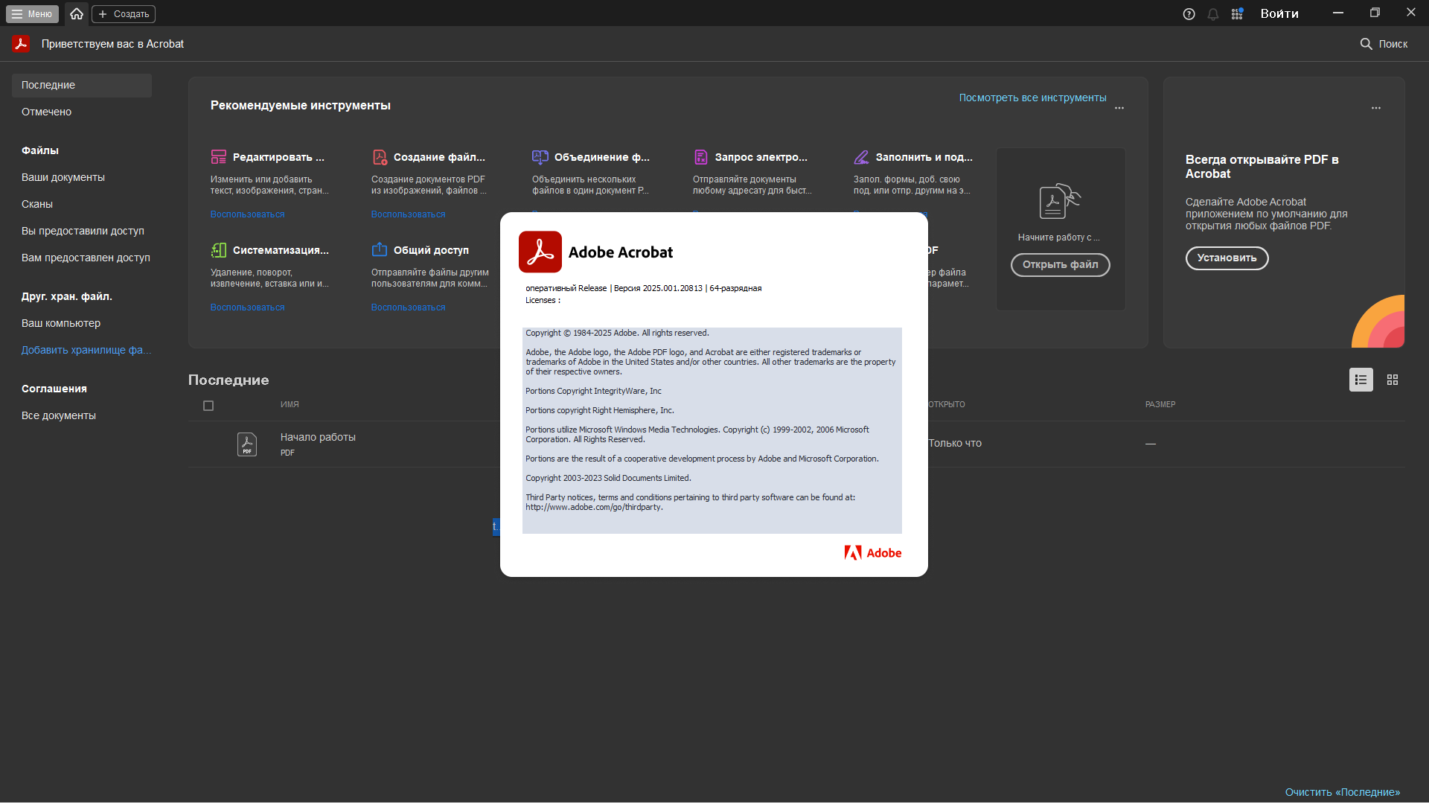Open the Help question mark icon
The height and width of the screenshot is (804, 1429).
click(x=1189, y=14)
